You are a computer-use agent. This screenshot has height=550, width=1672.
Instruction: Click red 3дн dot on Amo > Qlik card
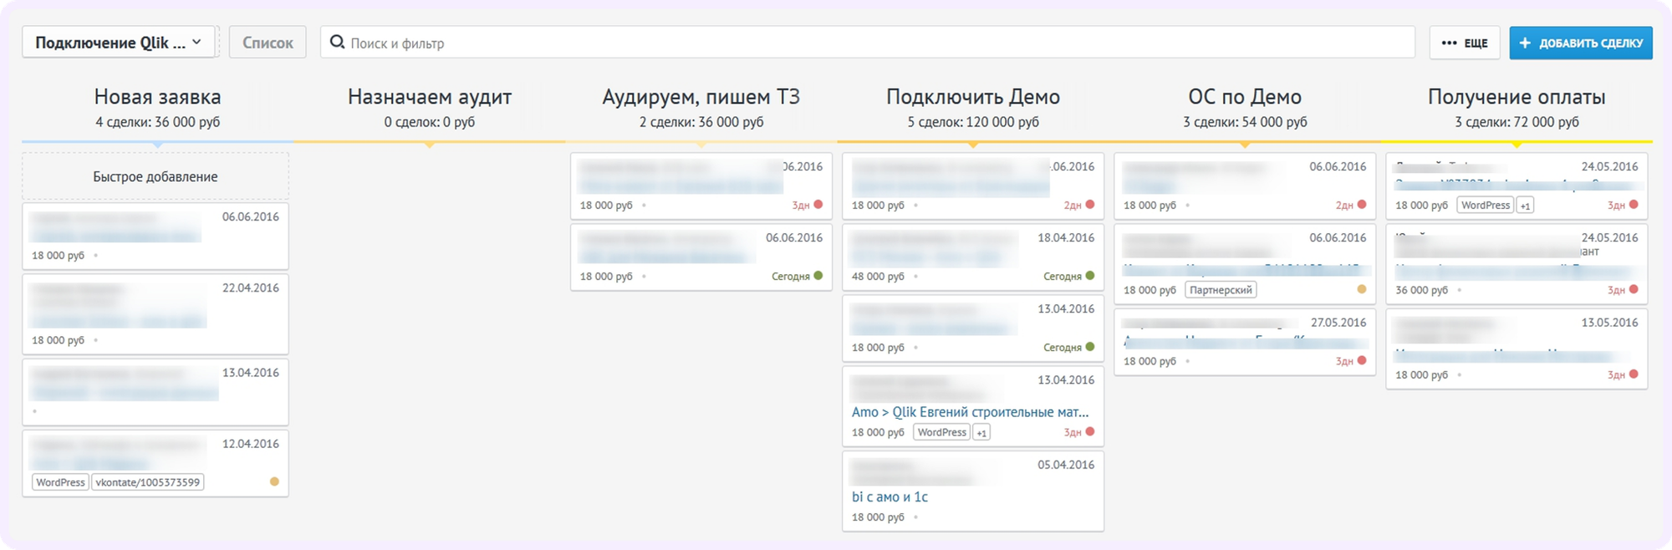tap(1090, 431)
